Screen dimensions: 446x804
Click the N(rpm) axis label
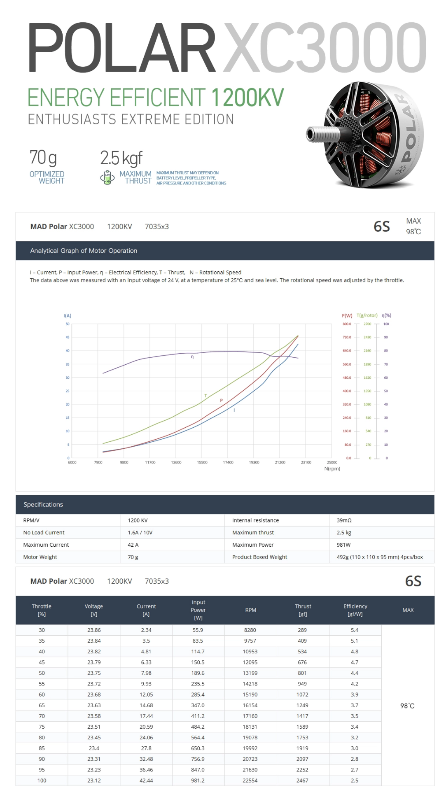tap(332, 468)
